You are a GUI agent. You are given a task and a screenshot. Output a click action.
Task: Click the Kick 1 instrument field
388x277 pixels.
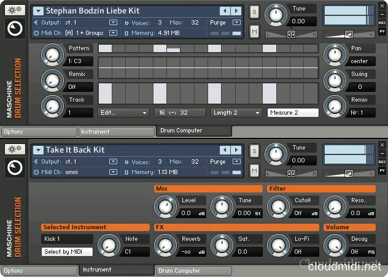pyautogui.click(x=67, y=239)
